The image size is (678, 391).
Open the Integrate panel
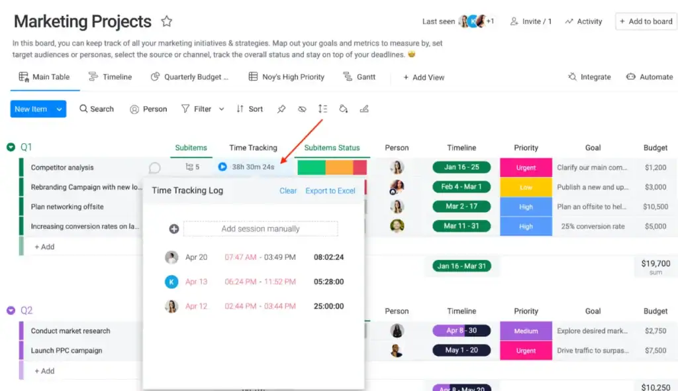click(x=589, y=77)
